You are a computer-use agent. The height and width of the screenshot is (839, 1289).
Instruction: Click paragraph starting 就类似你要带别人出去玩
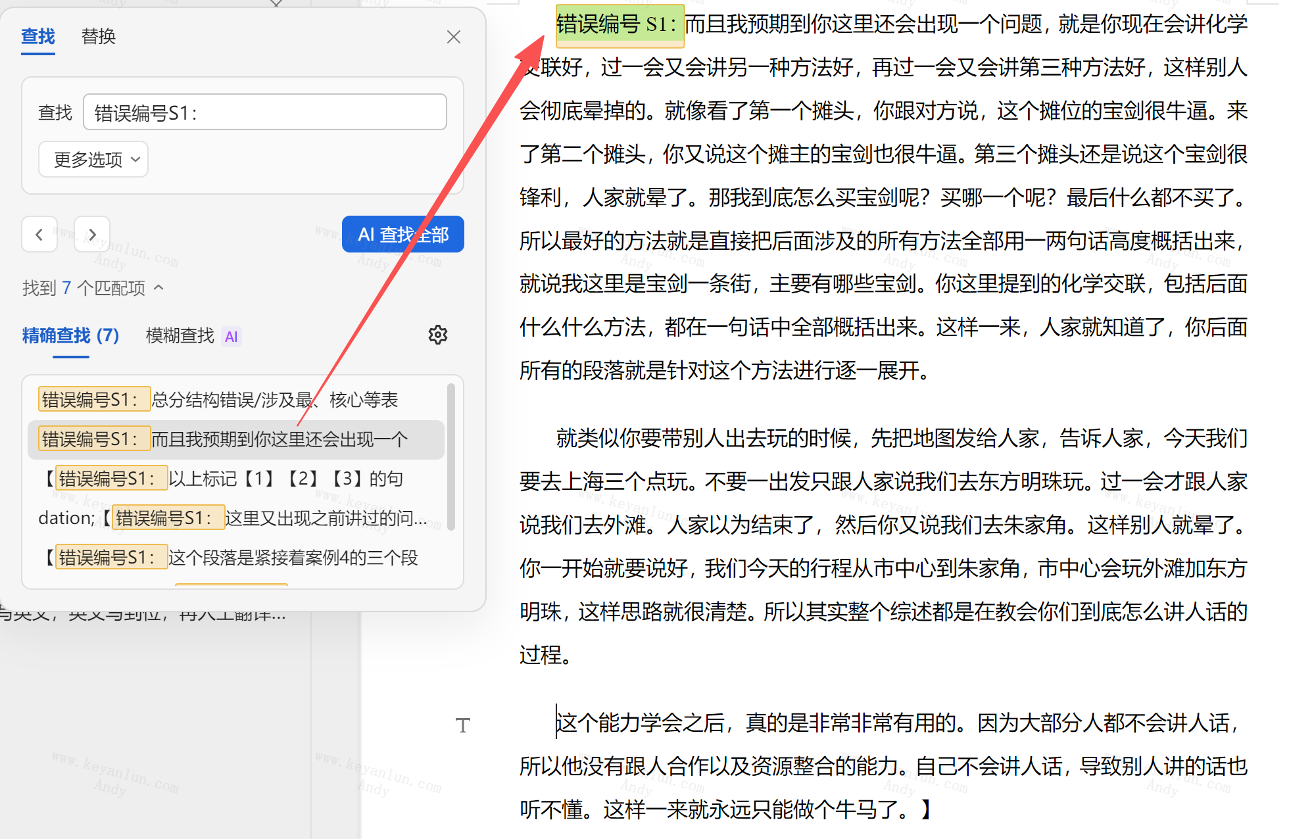point(883,546)
